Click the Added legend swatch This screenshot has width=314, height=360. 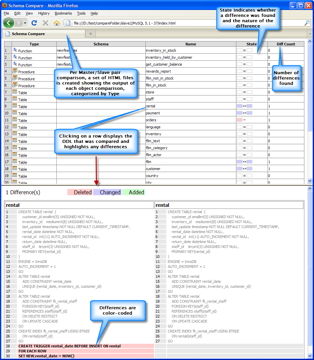click(x=133, y=192)
